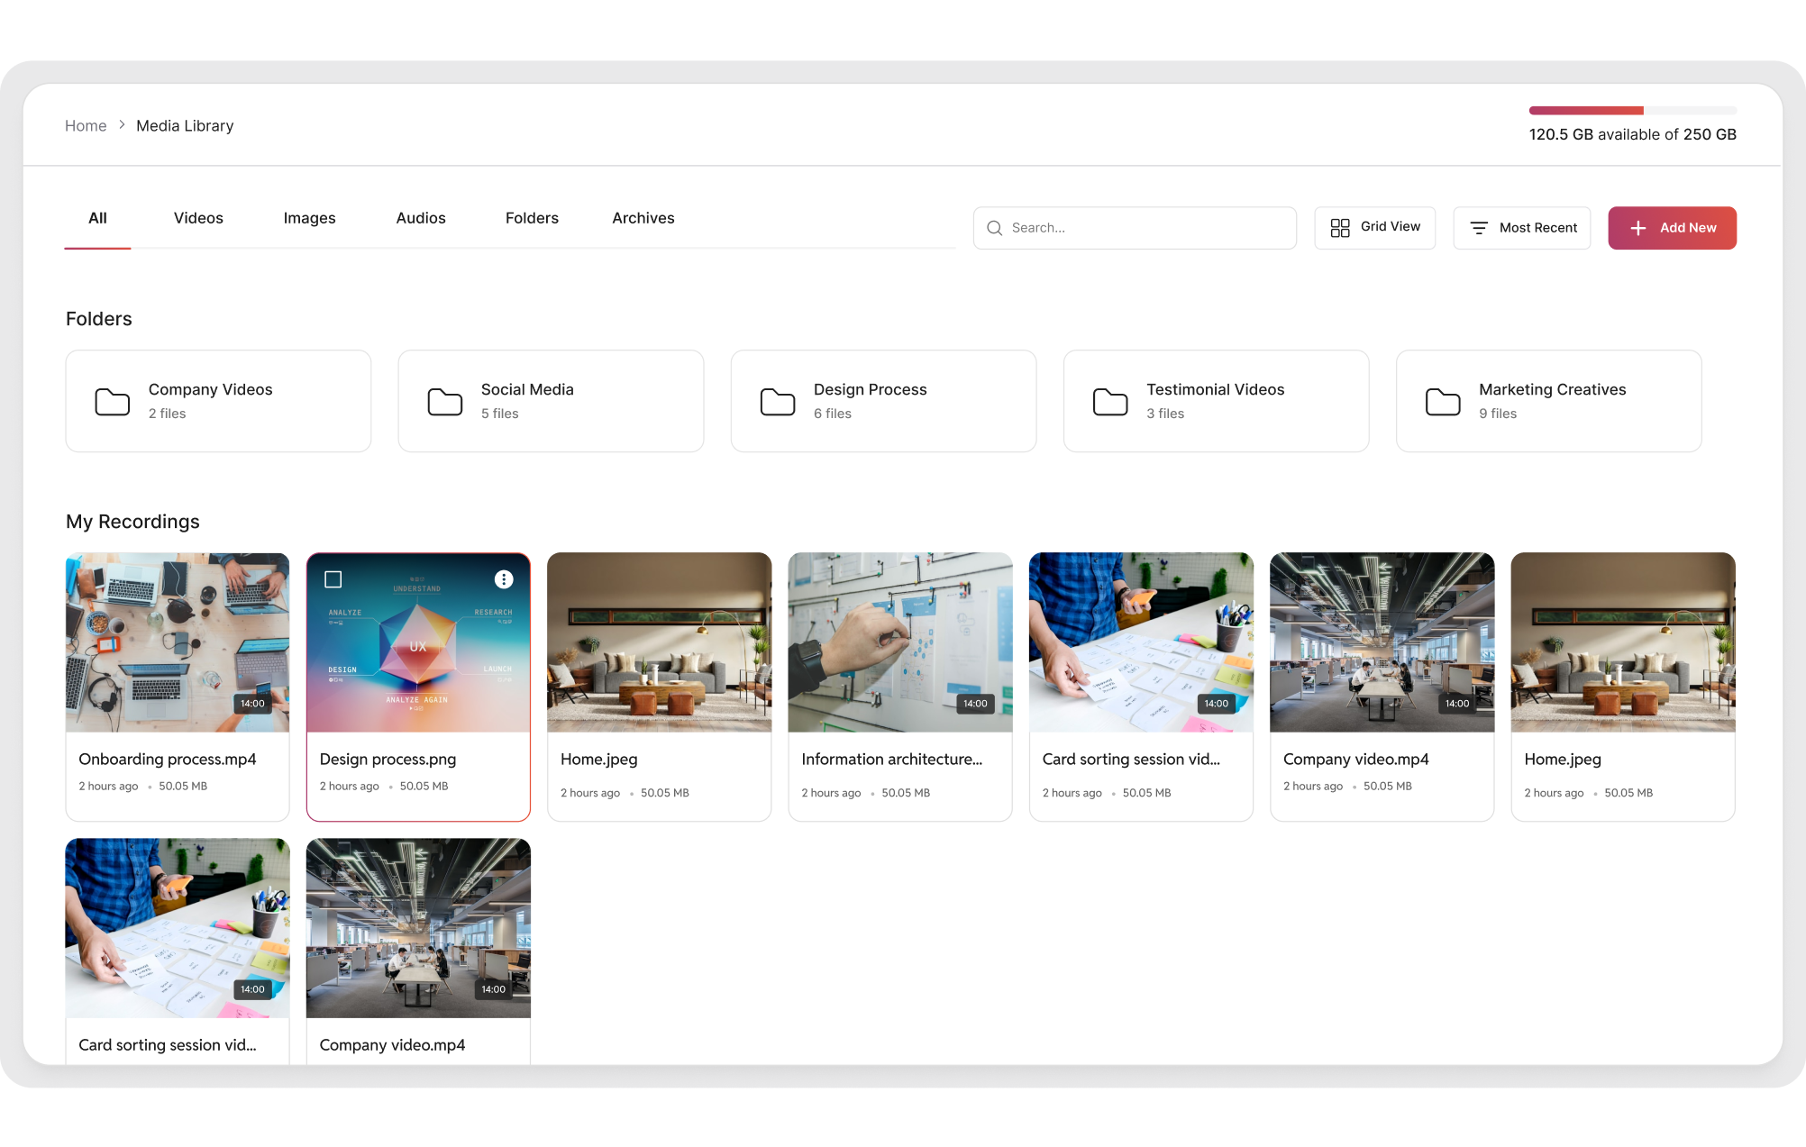Open the three-dot menu on Design process.png
This screenshot has width=1806, height=1147.
point(503,578)
